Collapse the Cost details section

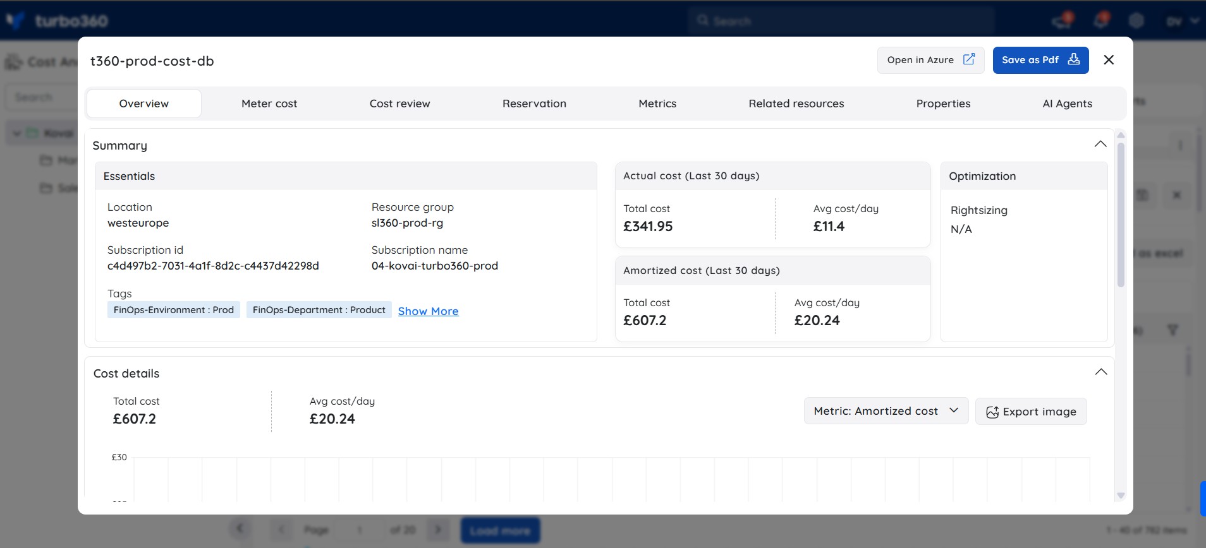pyautogui.click(x=1101, y=372)
